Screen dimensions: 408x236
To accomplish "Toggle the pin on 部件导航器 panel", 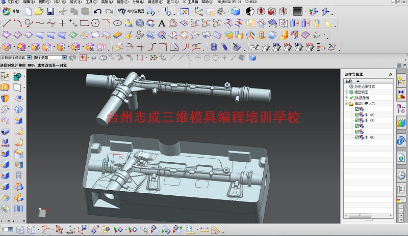I will click(x=391, y=74).
